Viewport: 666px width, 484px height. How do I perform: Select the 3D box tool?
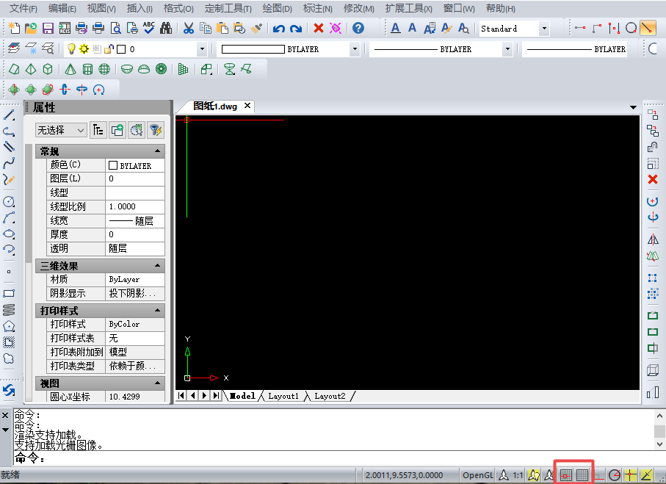coord(48,69)
